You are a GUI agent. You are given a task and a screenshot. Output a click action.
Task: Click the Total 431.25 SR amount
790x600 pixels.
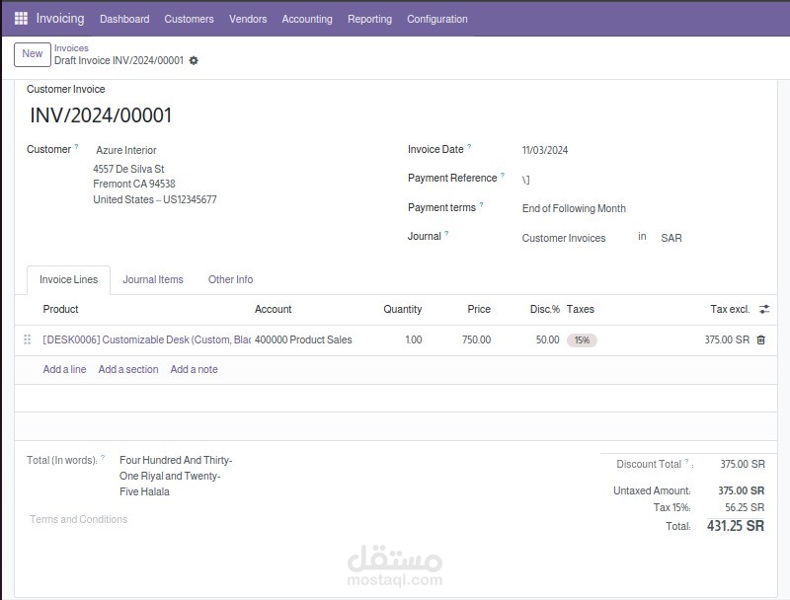pyautogui.click(x=735, y=526)
